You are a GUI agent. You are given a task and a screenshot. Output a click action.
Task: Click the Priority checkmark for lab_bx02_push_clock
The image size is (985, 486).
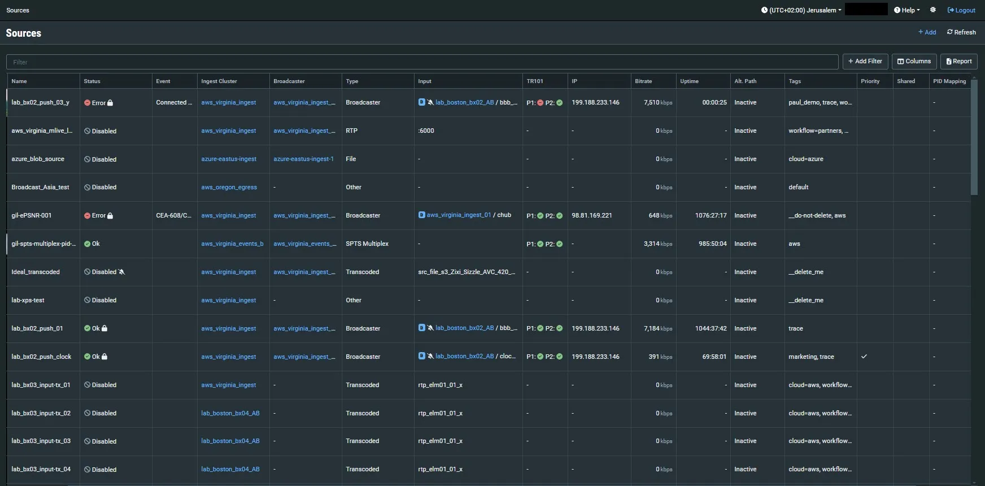864,357
